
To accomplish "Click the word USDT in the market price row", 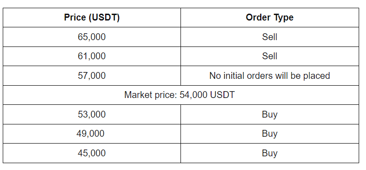I will (x=222, y=95).
